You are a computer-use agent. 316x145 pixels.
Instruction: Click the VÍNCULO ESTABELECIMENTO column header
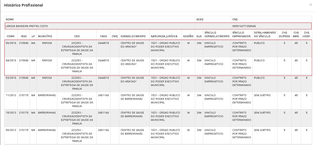217,35
